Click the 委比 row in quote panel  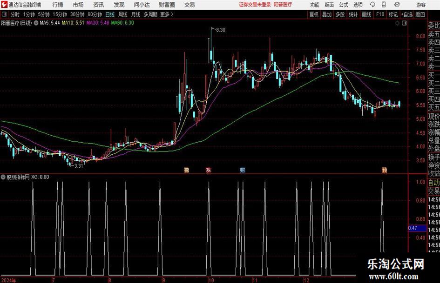coord(434,26)
